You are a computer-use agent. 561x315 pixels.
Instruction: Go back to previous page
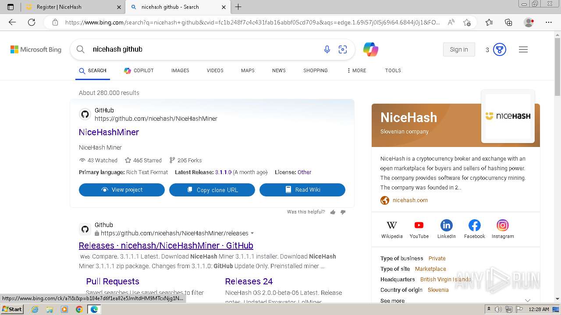coord(12,22)
